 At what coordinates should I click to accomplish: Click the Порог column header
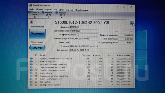click(110, 56)
